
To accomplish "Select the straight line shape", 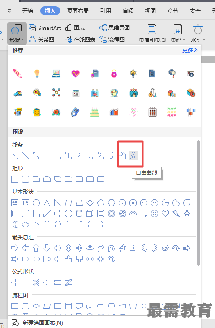I will [15, 156].
